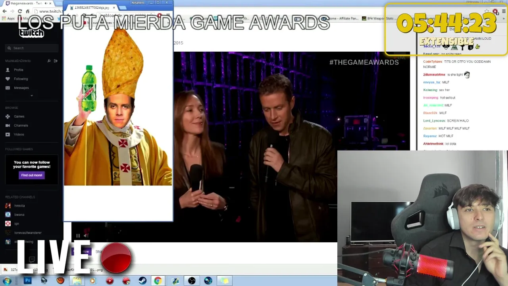Open the baseball glove app in the taskbar
508x286 pixels.
[x=60, y=281]
